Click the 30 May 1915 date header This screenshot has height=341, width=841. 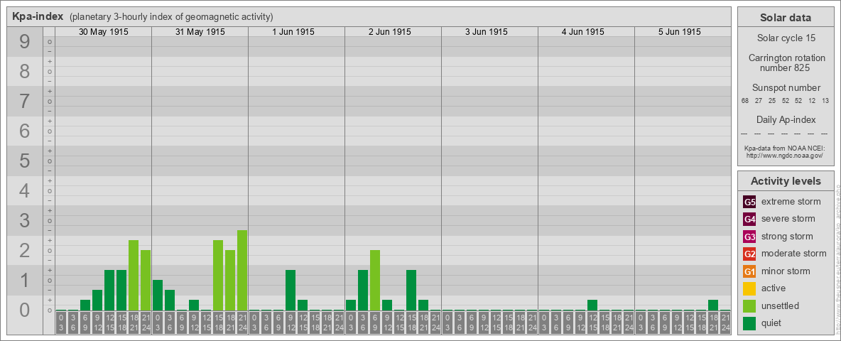[104, 32]
